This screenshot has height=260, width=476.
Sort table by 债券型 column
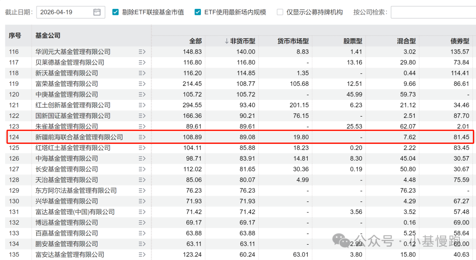(460, 41)
